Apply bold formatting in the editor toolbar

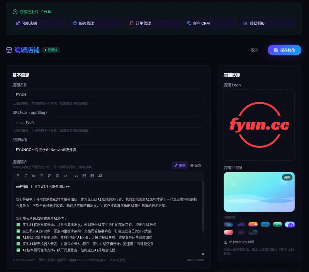(x=18, y=176)
